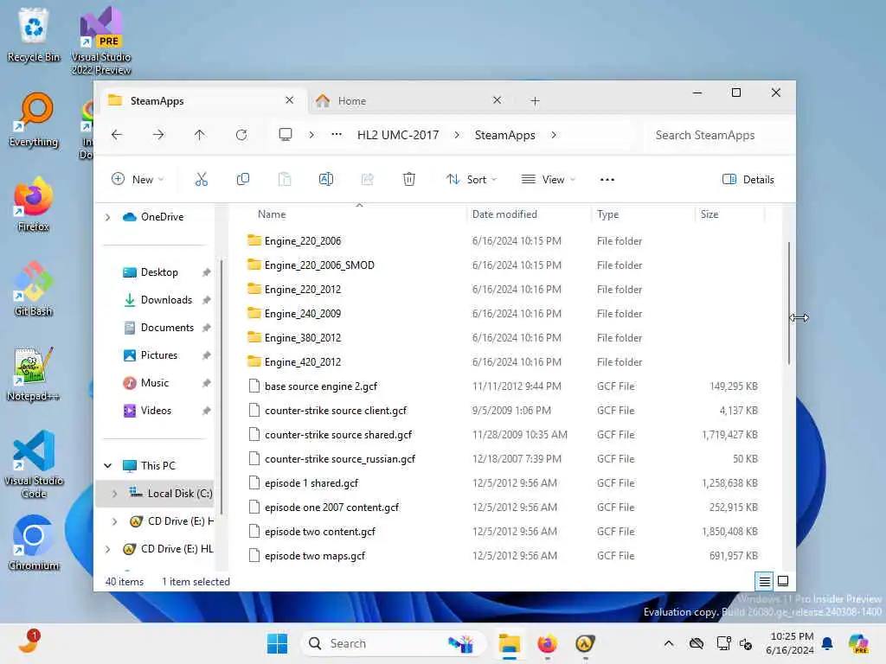The image size is (886, 664).
Task: Select base source engine 2.gcf
Action: pos(320,386)
